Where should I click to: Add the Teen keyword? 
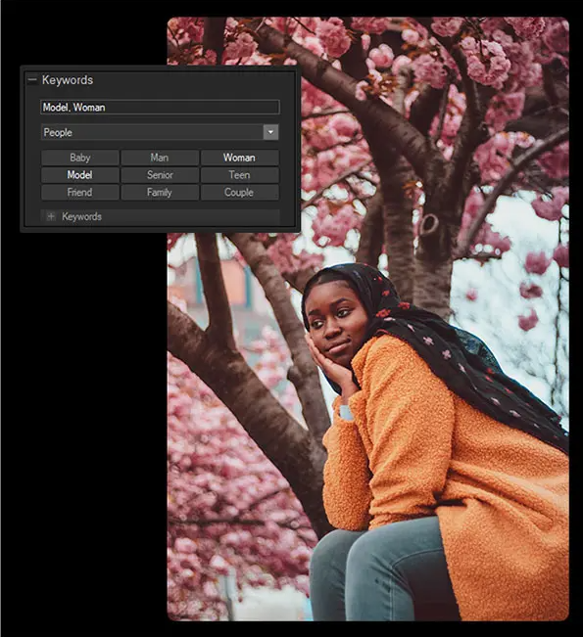(240, 175)
